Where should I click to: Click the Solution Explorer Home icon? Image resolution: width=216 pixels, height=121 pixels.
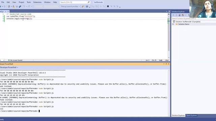180,15
